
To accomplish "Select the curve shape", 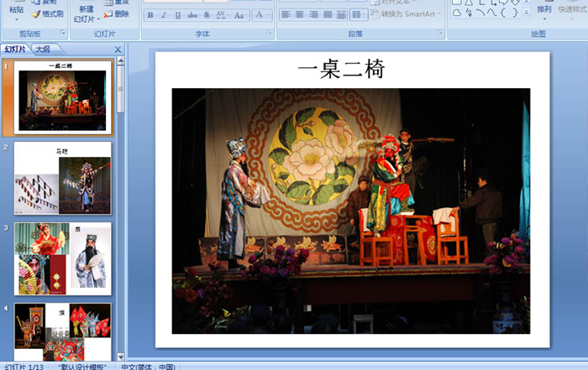I will pyautogui.click(x=491, y=13).
